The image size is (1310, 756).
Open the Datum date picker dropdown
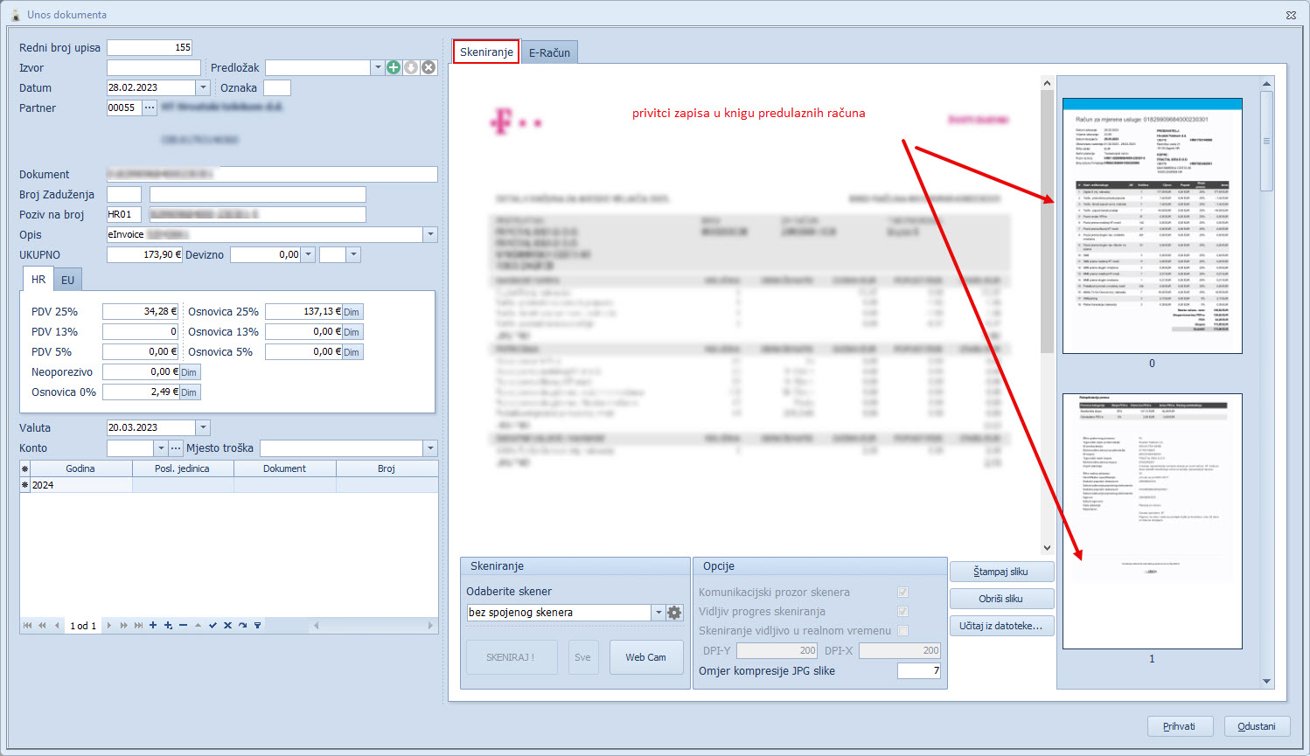(x=203, y=87)
